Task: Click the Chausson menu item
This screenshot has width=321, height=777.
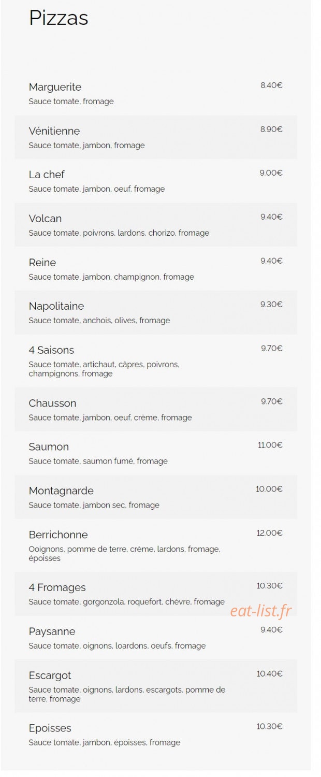Action: (156, 409)
